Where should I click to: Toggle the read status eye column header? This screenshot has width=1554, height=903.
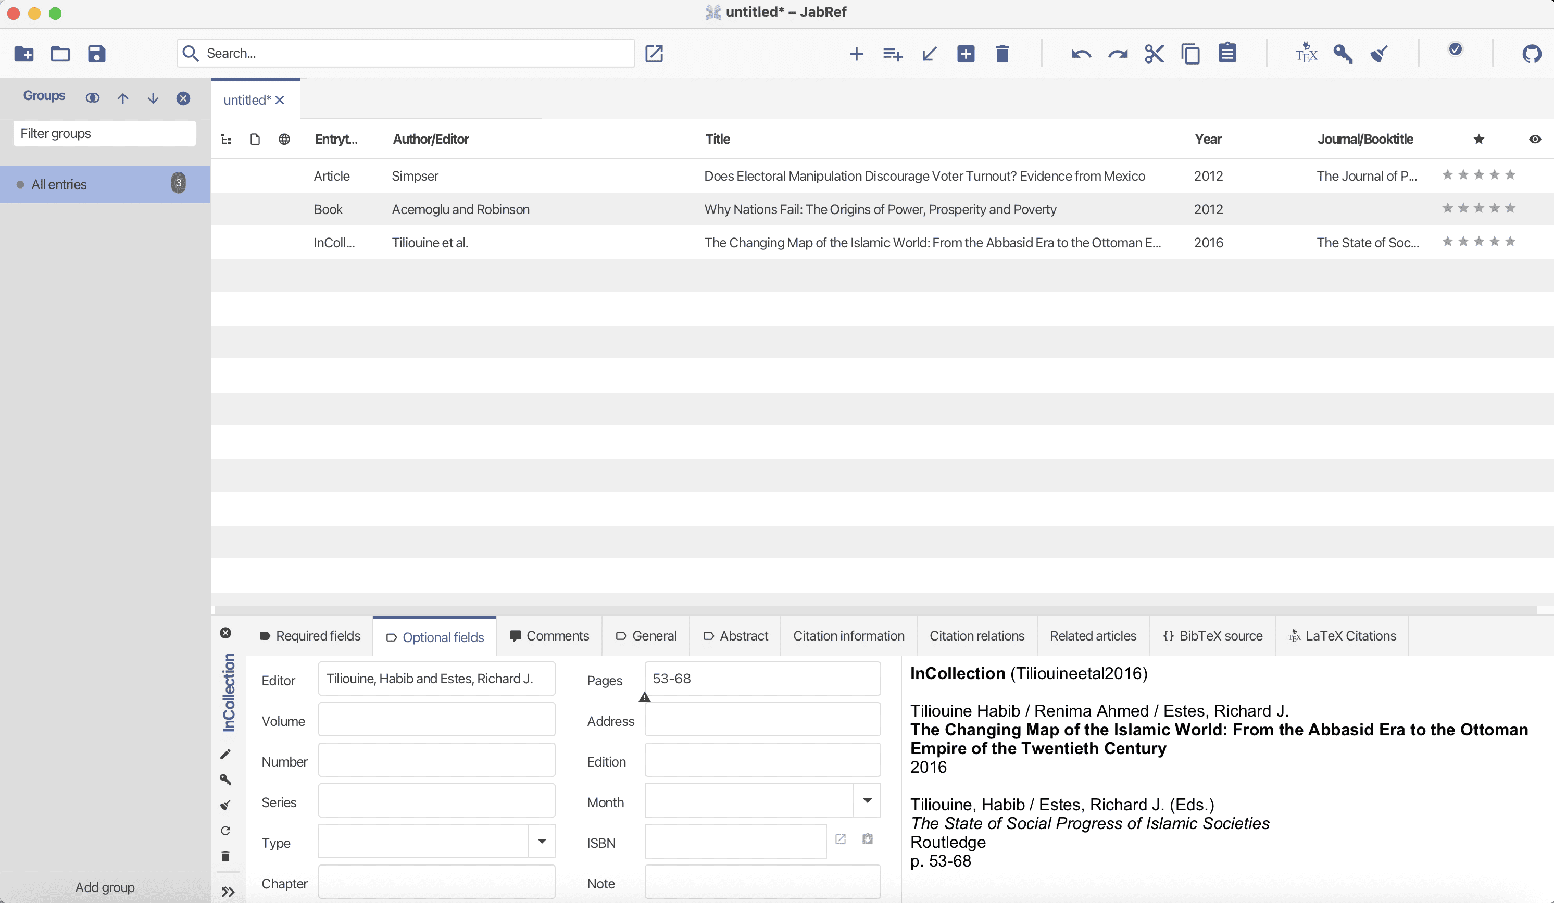click(1535, 140)
